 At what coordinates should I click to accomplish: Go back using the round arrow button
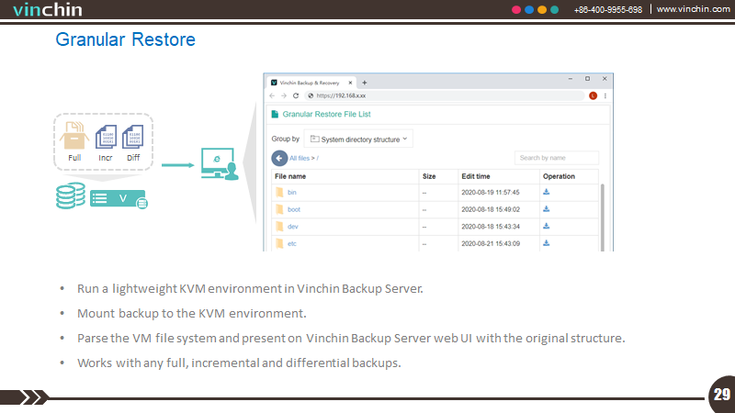click(x=279, y=158)
